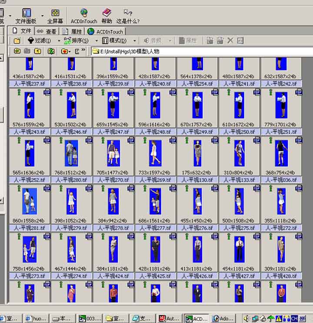This screenshot has width=313, height=323.
Task: Click the volume speaker icon in system tray
Action: (x=247, y=318)
